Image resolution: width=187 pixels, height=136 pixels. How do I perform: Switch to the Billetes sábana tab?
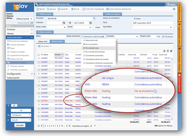click(57, 41)
